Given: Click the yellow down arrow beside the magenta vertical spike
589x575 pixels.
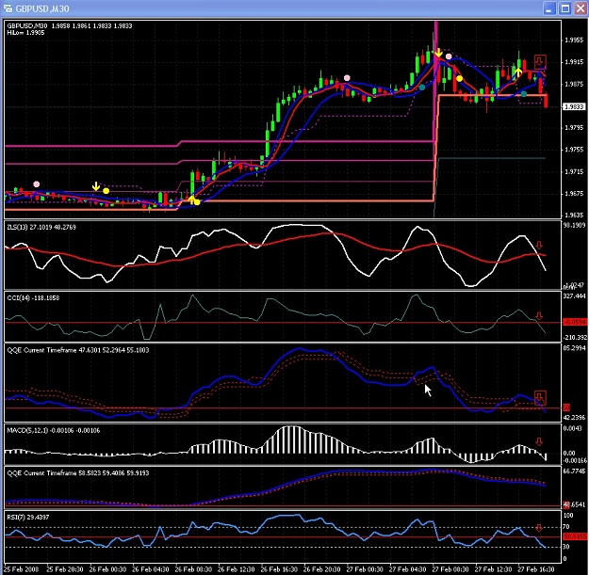Looking at the screenshot, I should point(438,53).
